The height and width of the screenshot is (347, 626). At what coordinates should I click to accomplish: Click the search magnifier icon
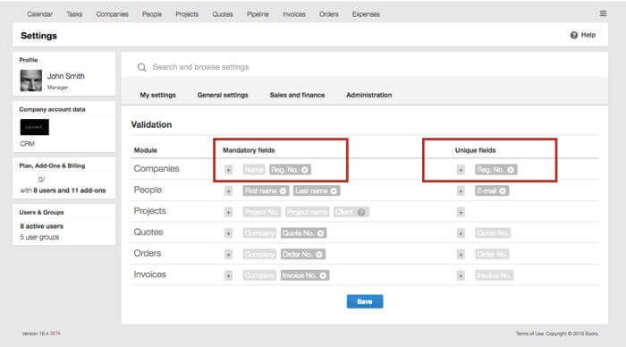tap(141, 67)
